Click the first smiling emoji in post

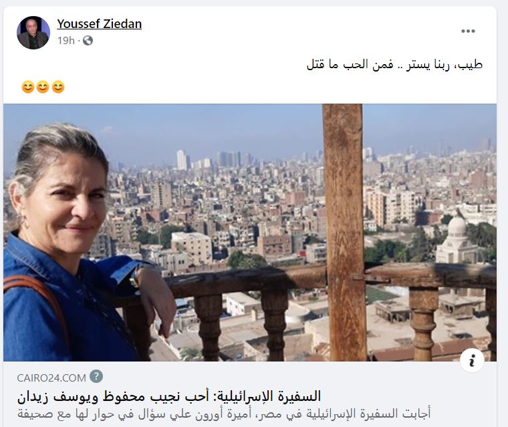coord(28,87)
